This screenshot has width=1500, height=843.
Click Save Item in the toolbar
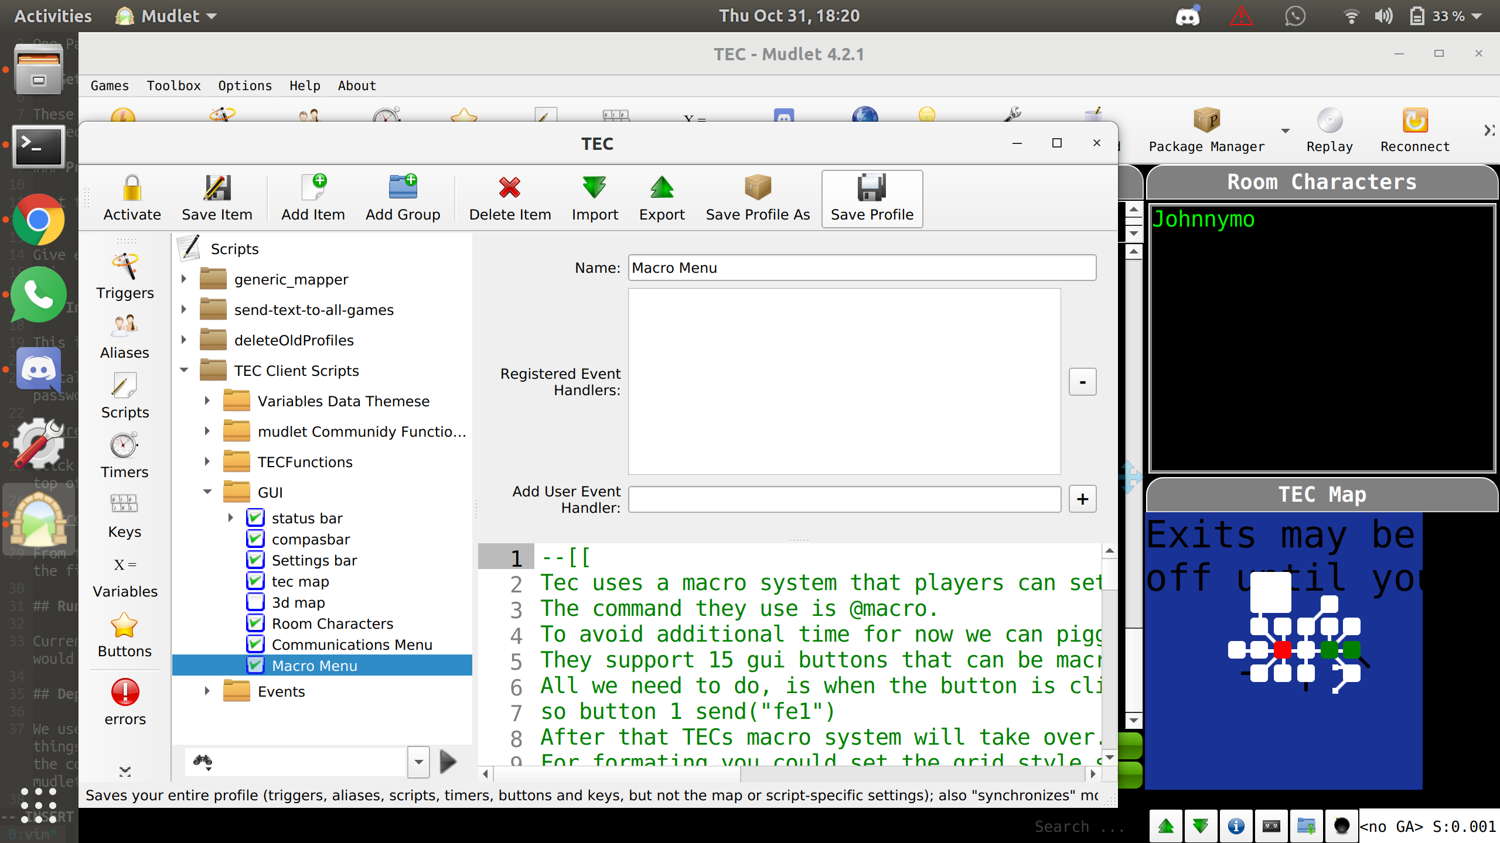point(217,198)
